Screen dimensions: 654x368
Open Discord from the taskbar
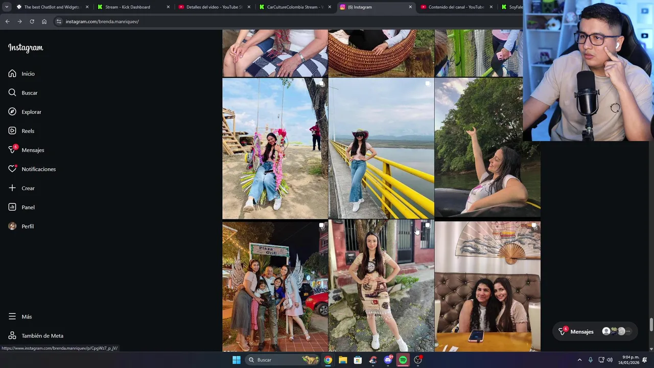pos(388,360)
